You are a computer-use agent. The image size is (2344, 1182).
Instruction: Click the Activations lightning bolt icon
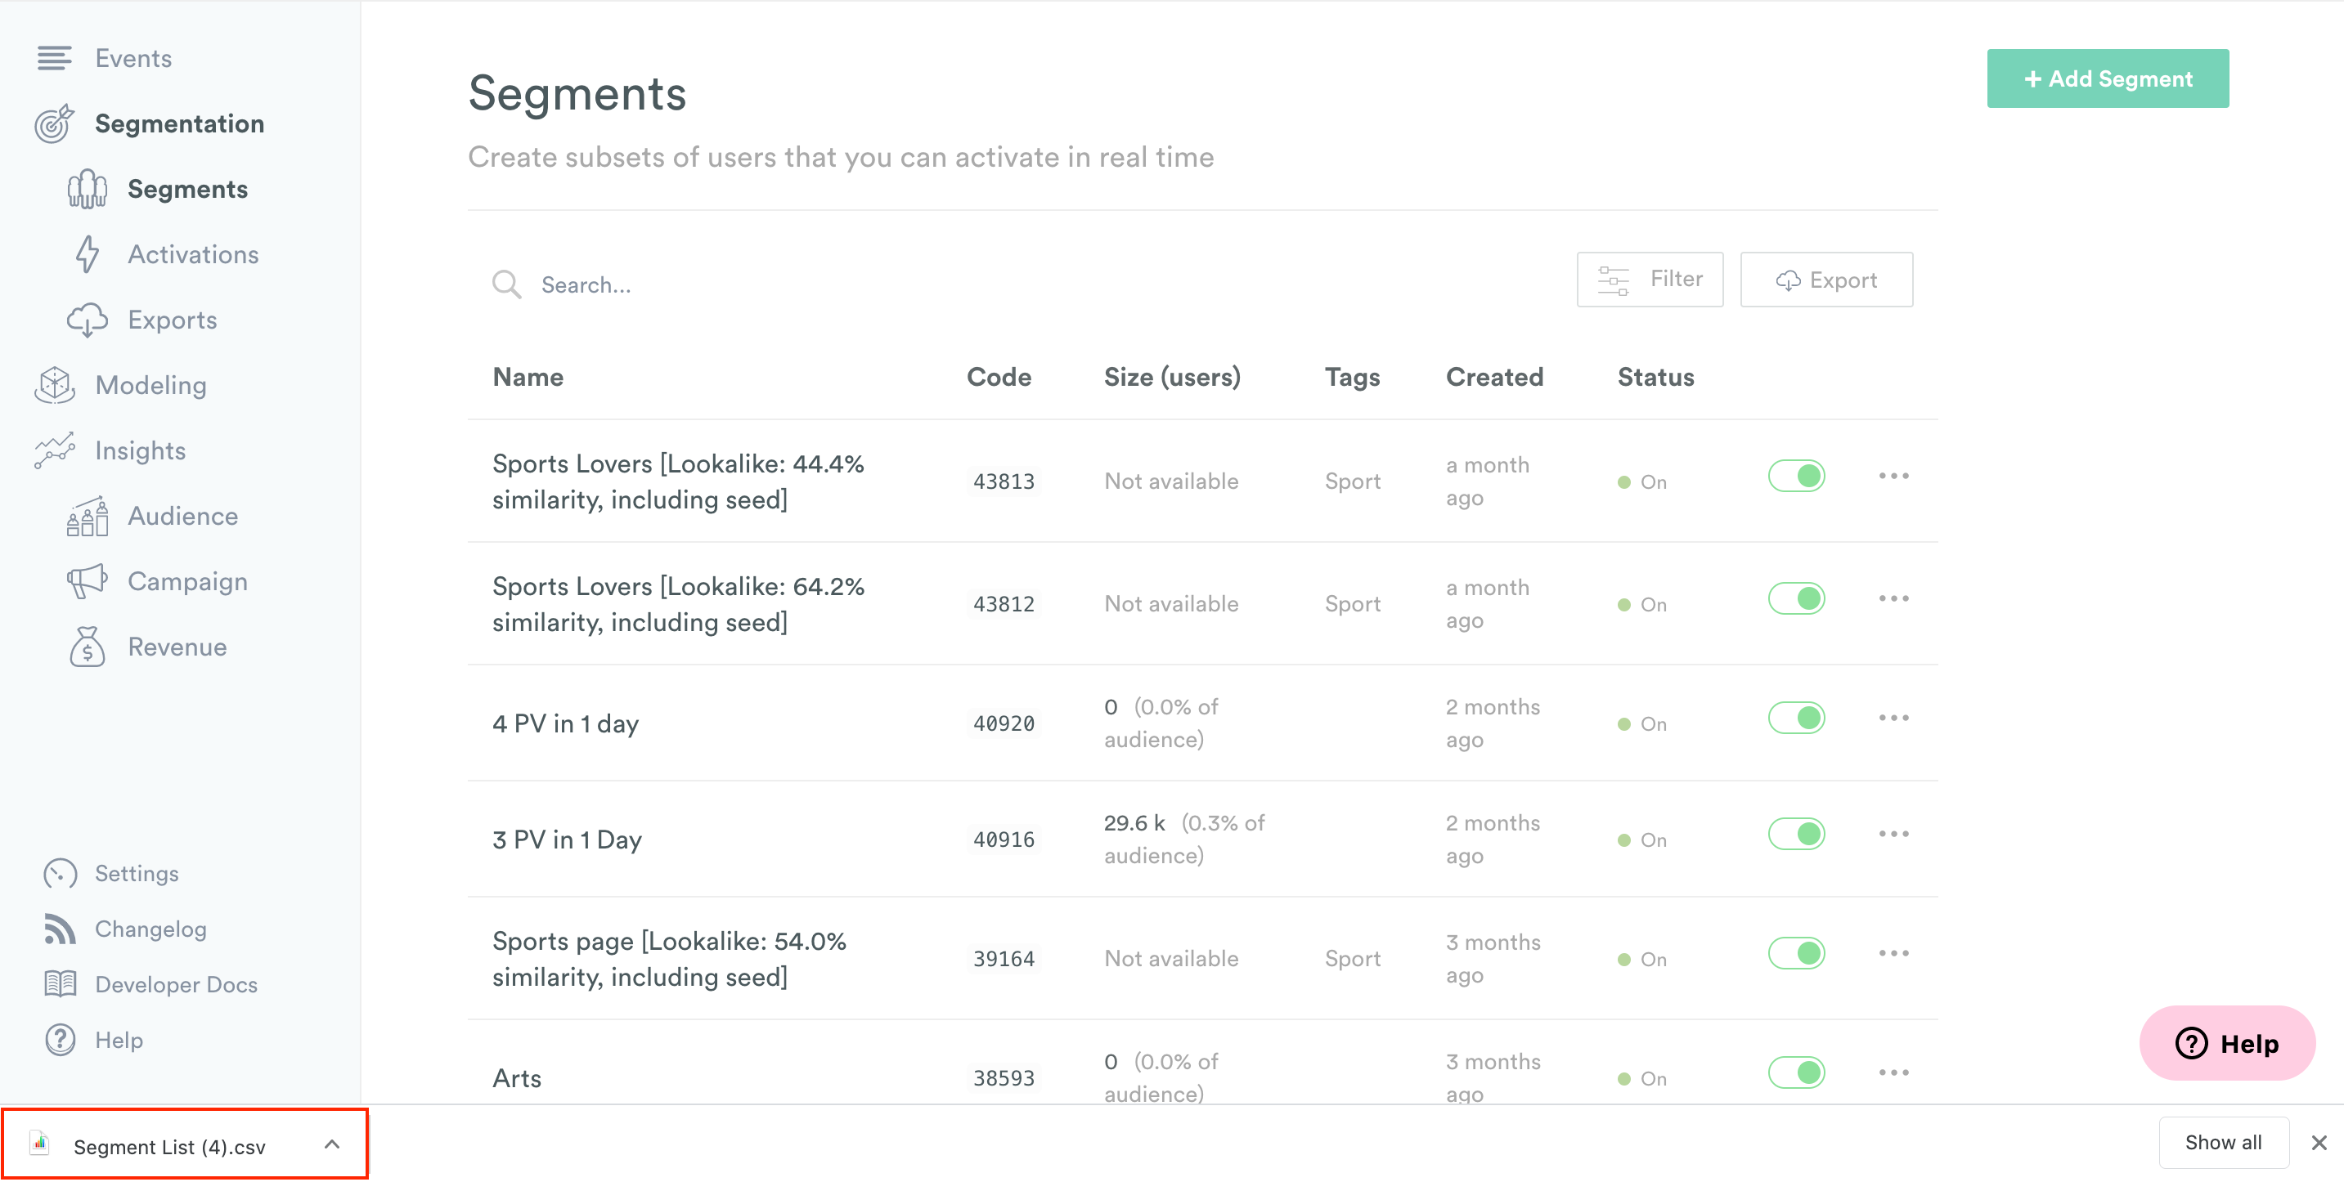(x=88, y=254)
